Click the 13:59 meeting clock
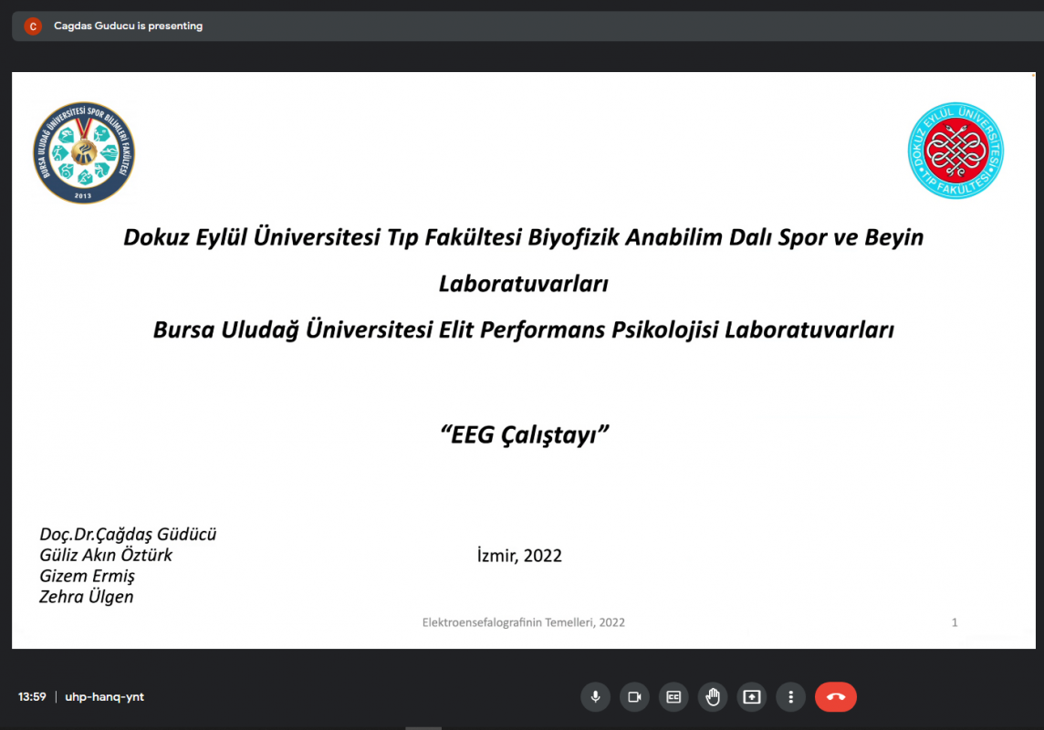Image resolution: width=1044 pixels, height=730 pixels. tap(32, 697)
